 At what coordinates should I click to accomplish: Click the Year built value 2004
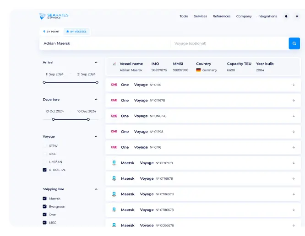(260, 70)
